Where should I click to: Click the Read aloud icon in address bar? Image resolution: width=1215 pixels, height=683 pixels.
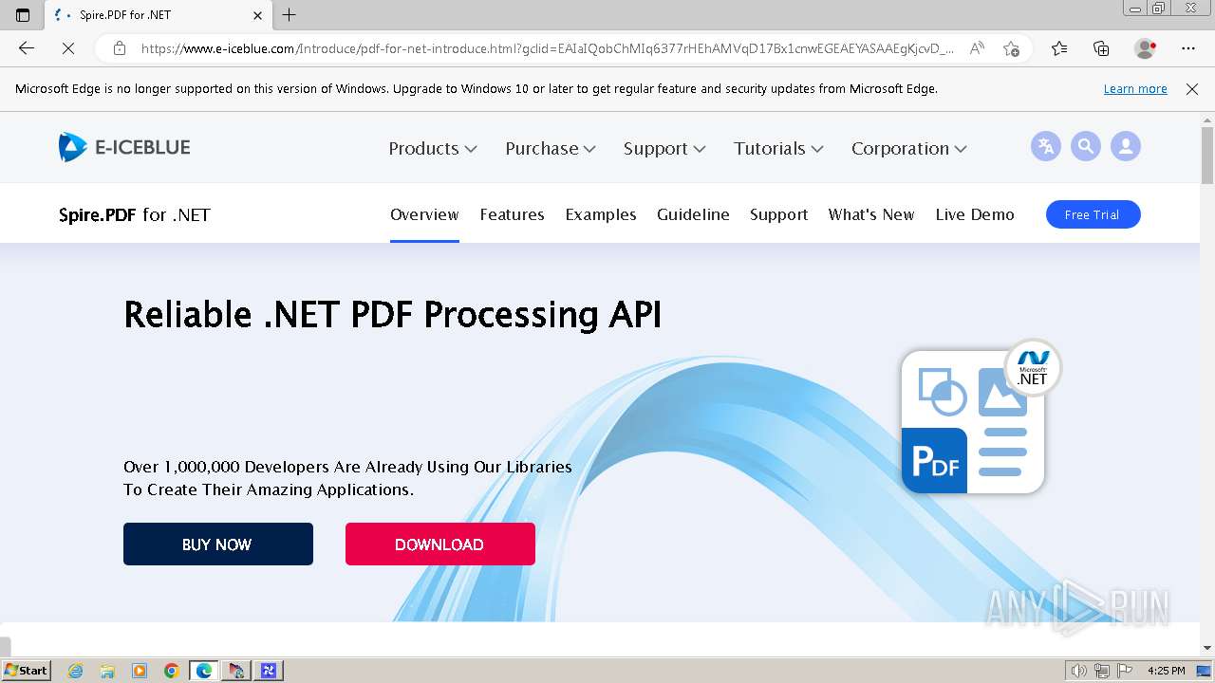[x=977, y=48]
